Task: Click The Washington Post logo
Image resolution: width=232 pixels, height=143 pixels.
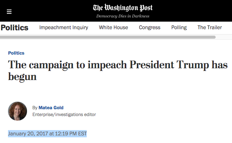Action: [123, 8]
